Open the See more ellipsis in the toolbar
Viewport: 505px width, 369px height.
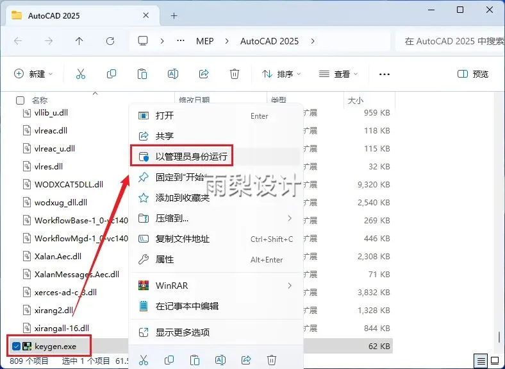(385, 74)
